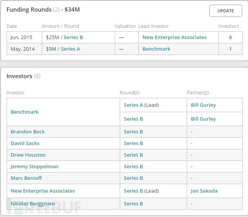Click the Date column header

point(12,26)
